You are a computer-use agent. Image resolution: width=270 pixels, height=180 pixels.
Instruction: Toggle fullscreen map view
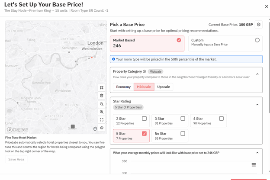coord(102,120)
